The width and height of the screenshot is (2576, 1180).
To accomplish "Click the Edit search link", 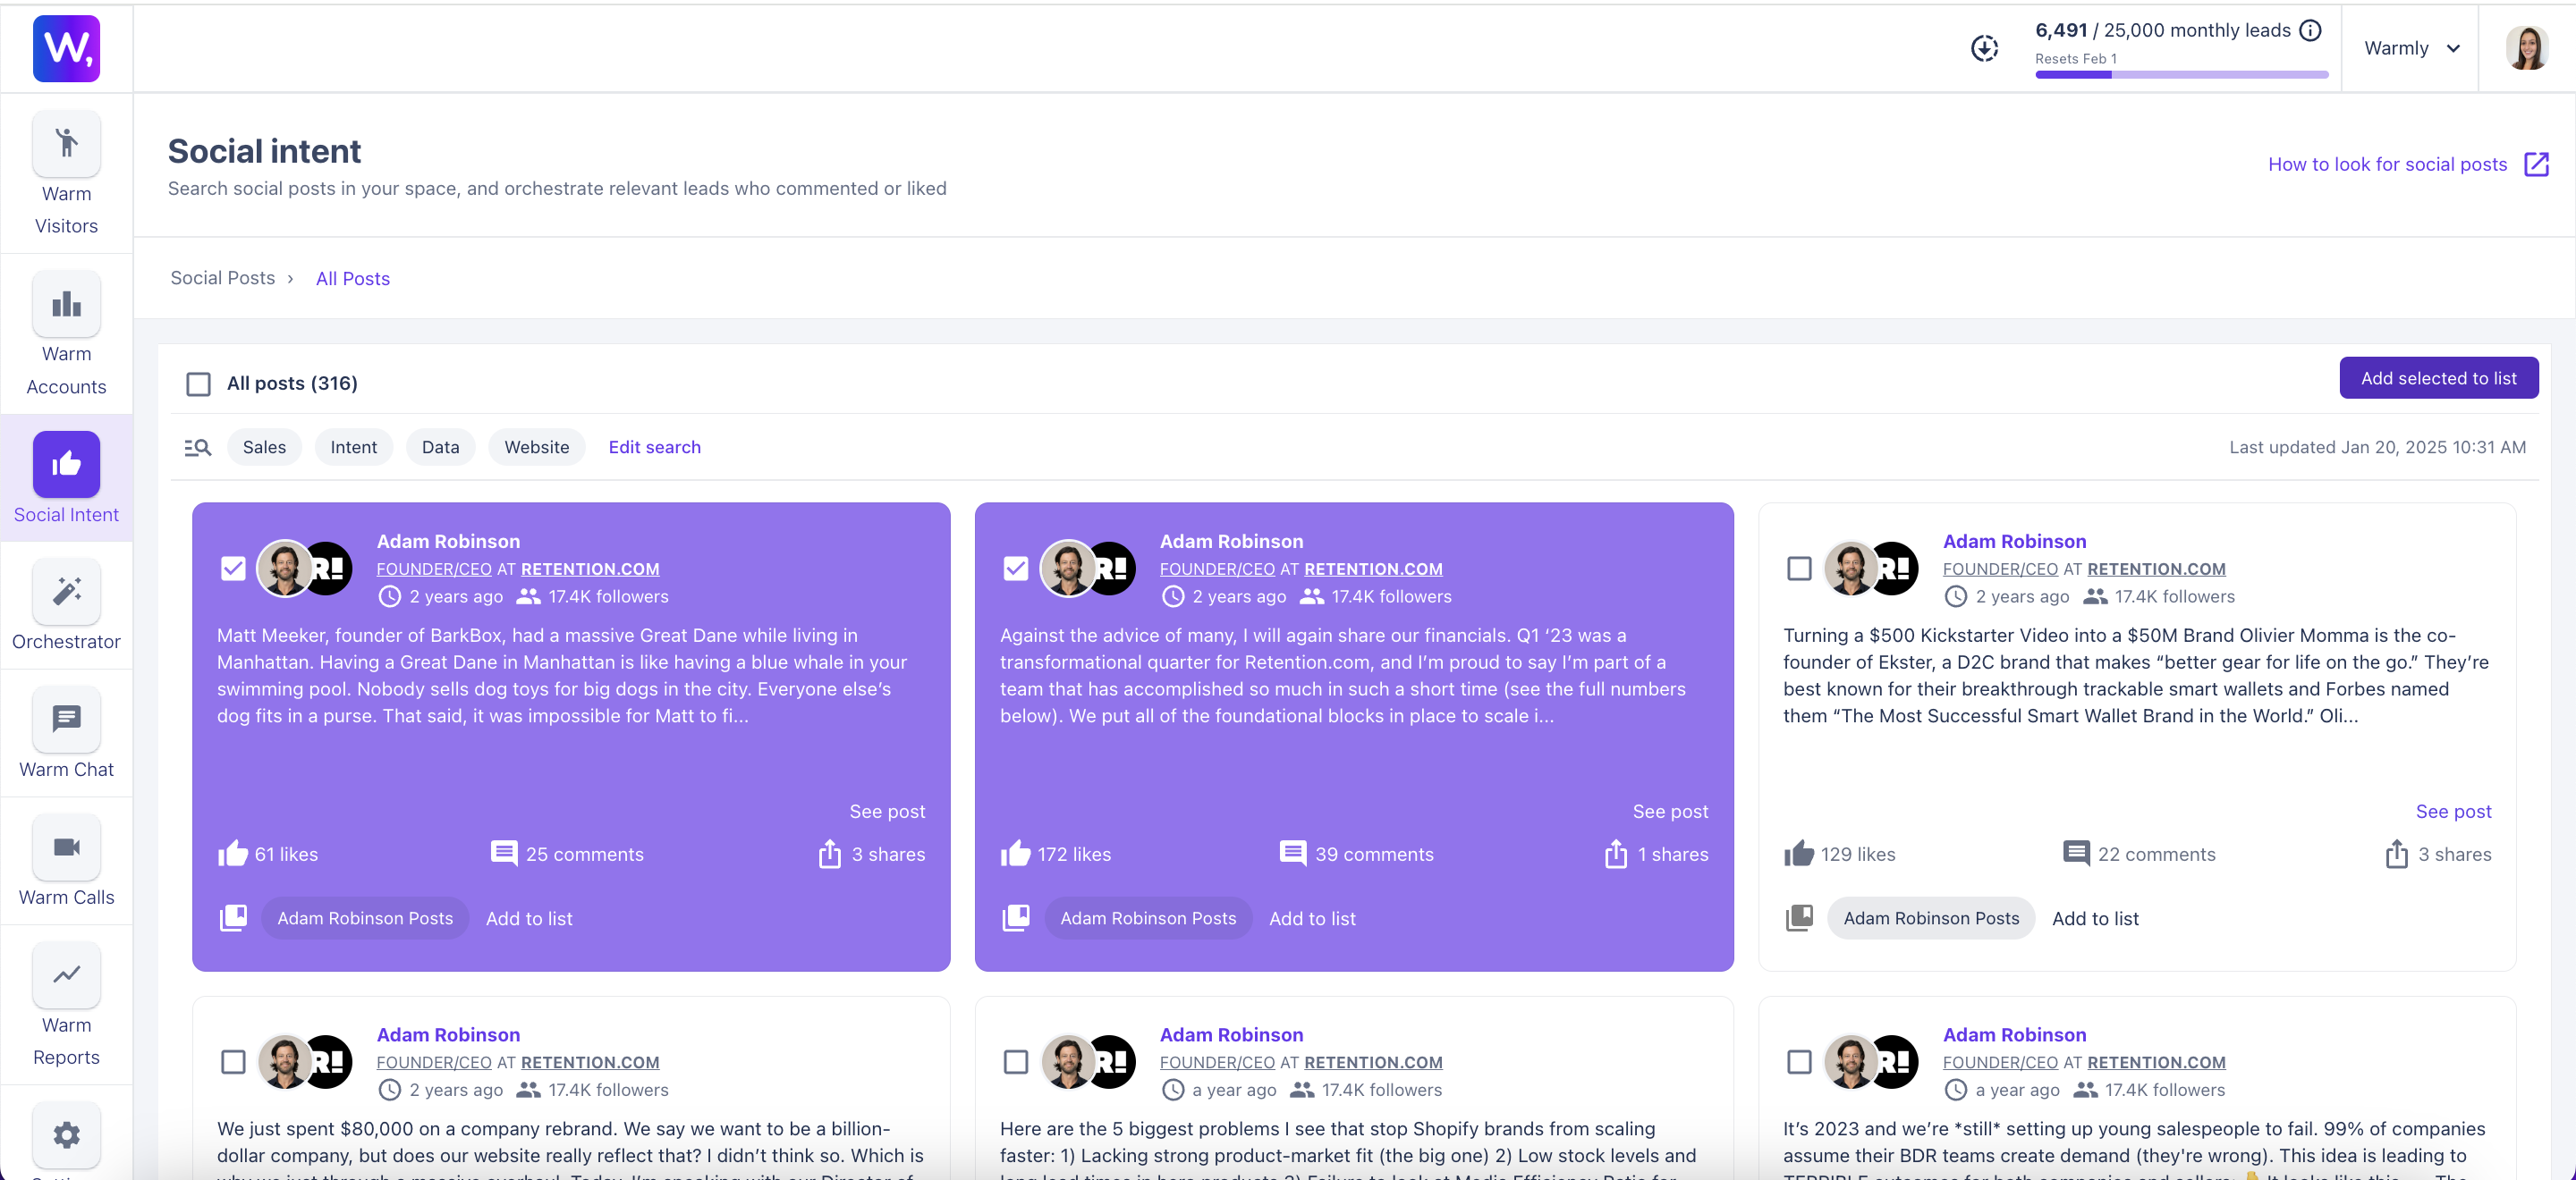I will pyautogui.click(x=655, y=448).
